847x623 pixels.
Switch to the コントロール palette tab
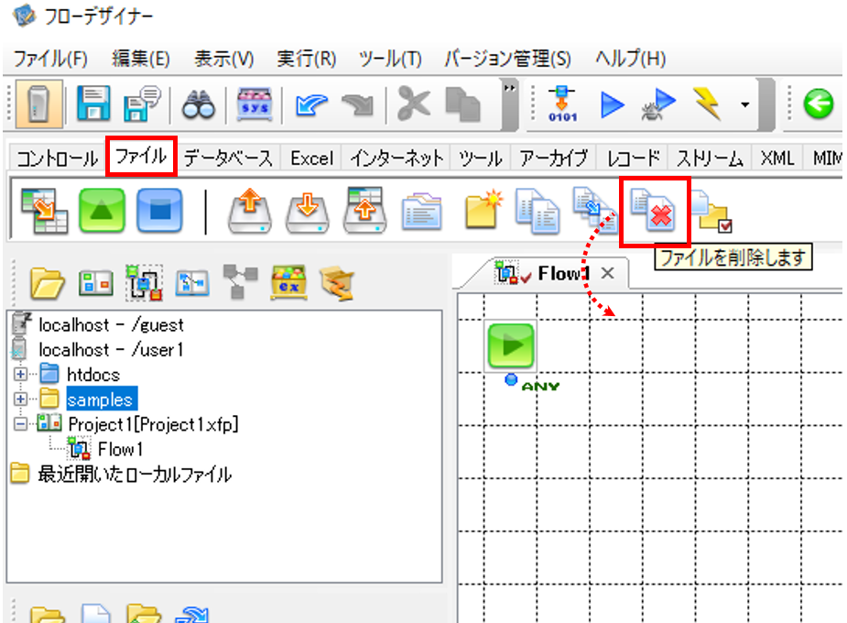tap(57, 158)
